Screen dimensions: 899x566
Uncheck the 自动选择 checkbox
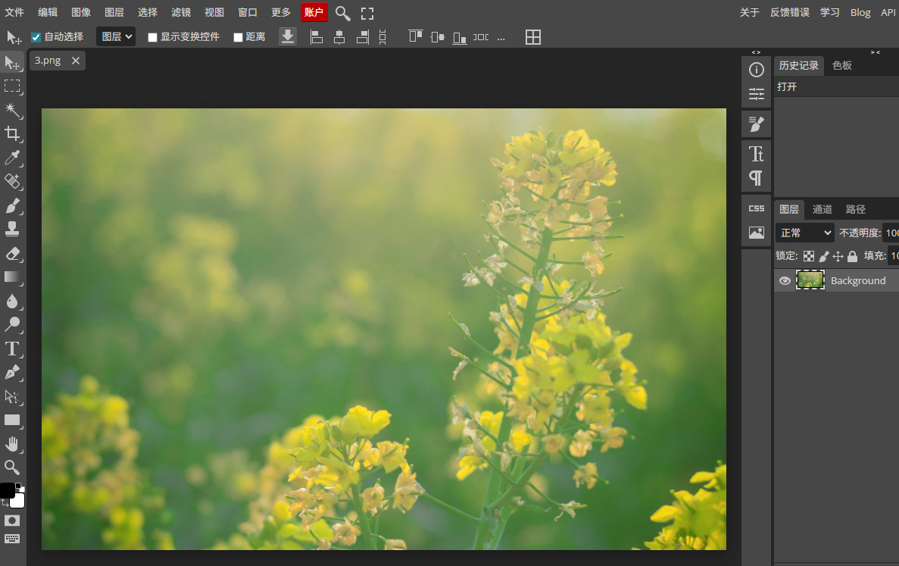(36, 37)
